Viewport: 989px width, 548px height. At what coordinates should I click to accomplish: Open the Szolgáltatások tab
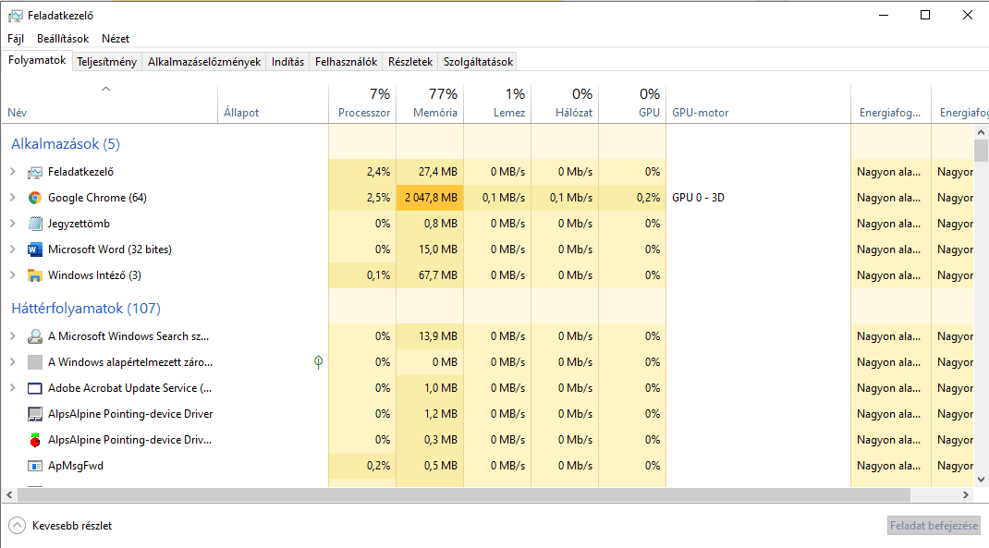coord(477,62)
